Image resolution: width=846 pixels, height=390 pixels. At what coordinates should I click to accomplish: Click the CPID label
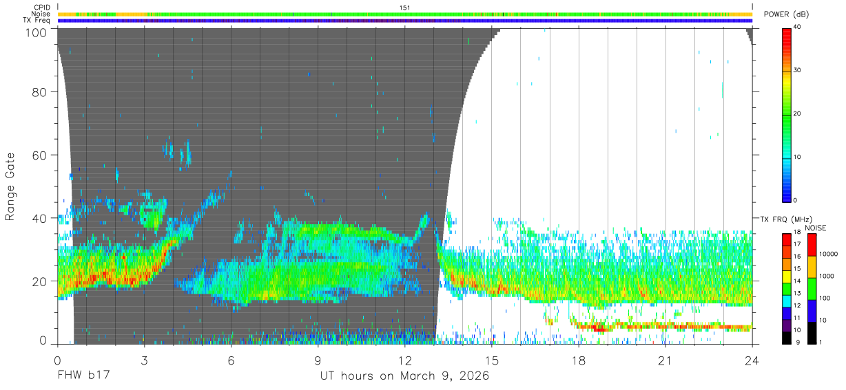coord(41,8)
